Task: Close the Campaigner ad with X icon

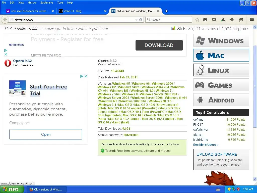Action: click(86, 76)
